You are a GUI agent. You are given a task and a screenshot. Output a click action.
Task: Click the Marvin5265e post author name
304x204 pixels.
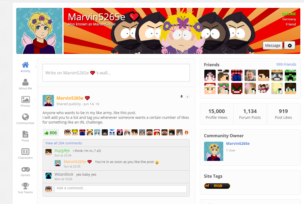coord(70,98)
